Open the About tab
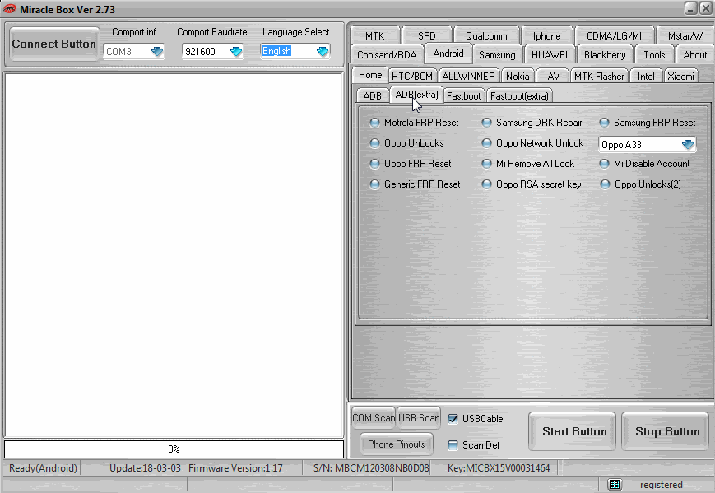Image resolution: width=715 pixels, height=493 pixels. click(695, 54)
